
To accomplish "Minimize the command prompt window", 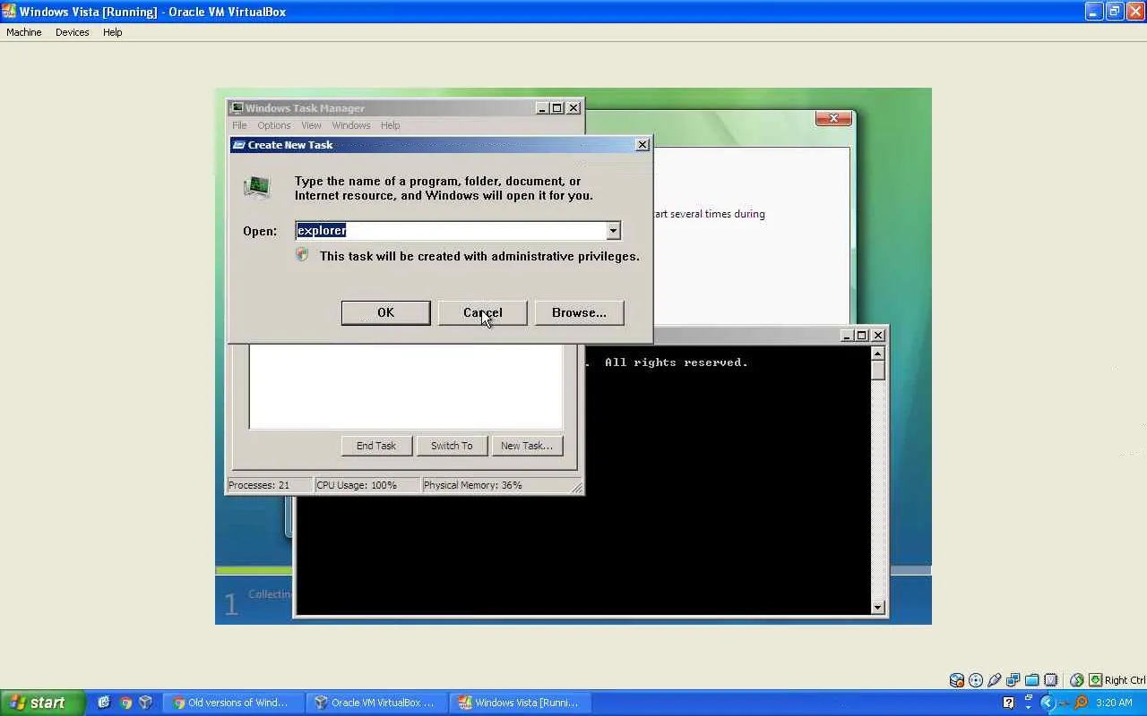I will click(847, 335).
